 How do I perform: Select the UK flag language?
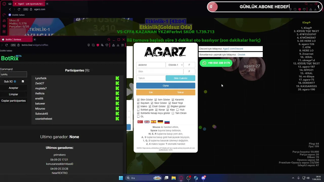pyautogui.click(x=147, y=122)
